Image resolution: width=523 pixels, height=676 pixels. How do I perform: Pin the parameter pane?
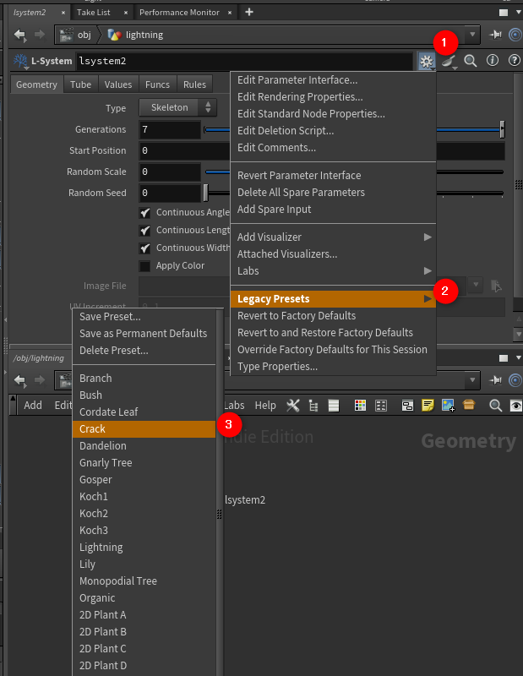[x=495, y=35]
